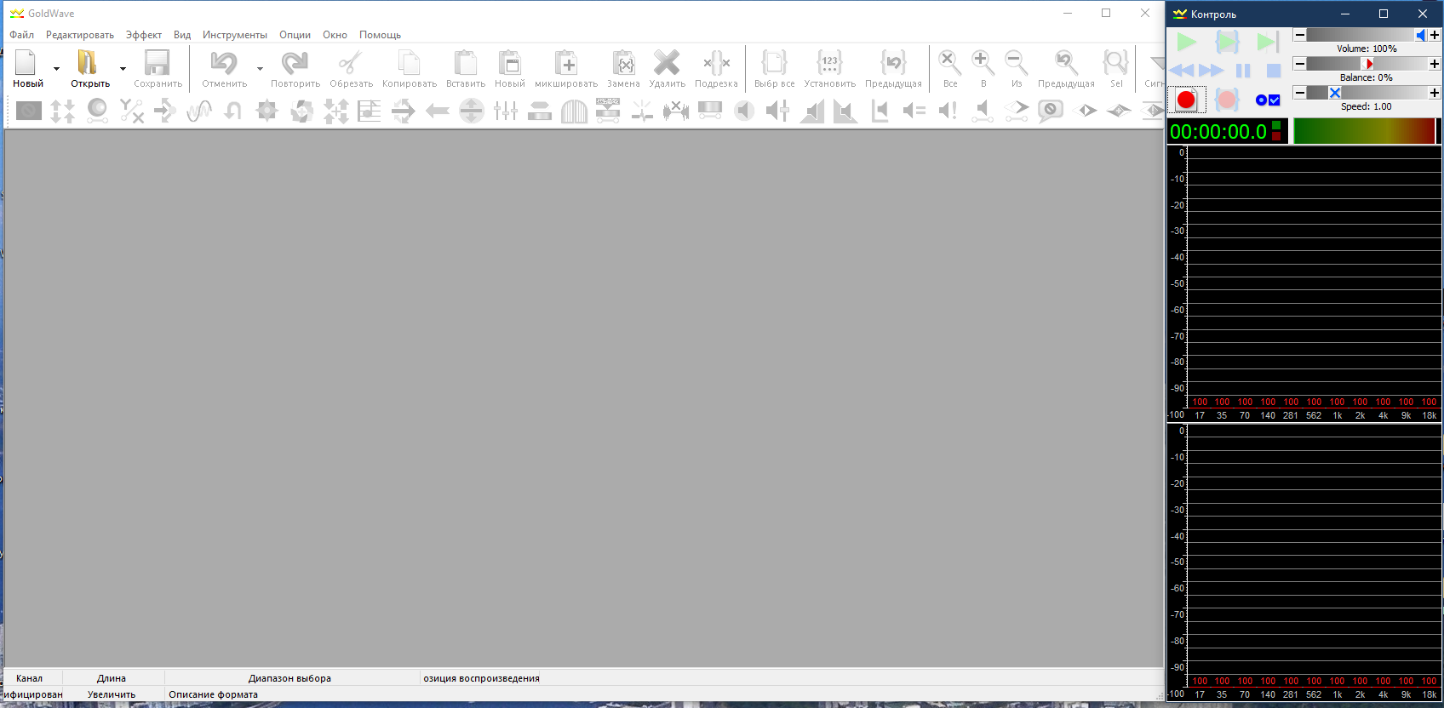The image size is (1444, 708).
Task: Click the Save (Сохранить) floppy disk icon
Action: 158,63
